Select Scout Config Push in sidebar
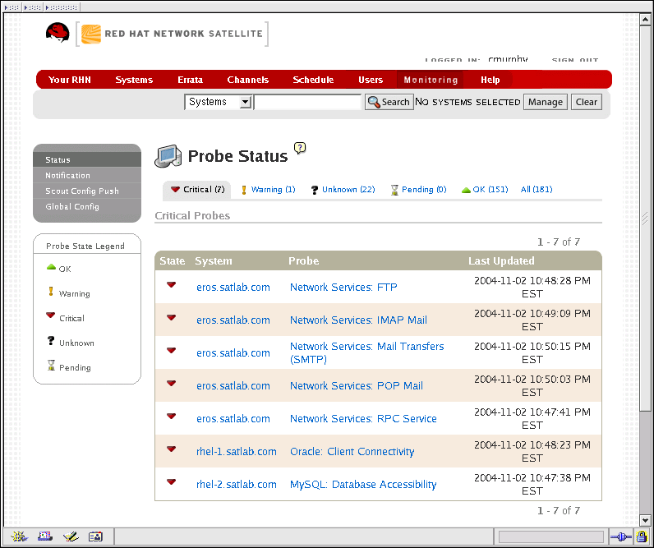The width and height of the screenshot is (654, 548). pos(87,191)
